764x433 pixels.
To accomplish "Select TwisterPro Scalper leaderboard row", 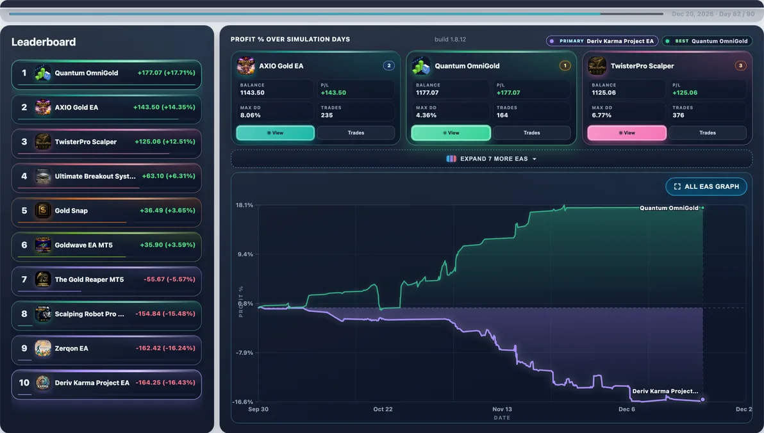I will tap(106, 143).
